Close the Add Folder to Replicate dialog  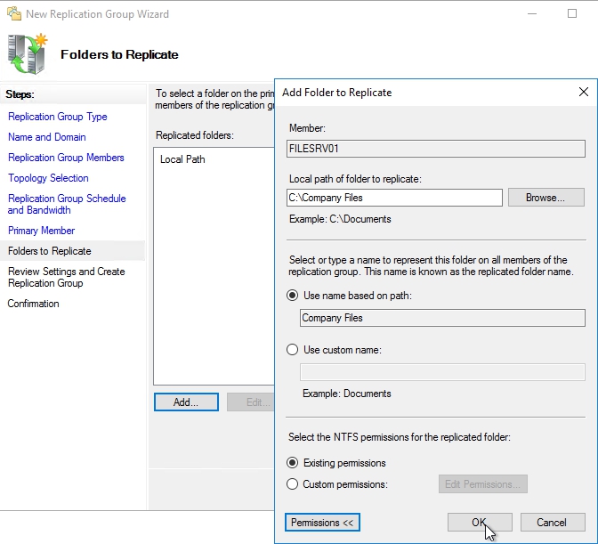click(x=584, y=92)
